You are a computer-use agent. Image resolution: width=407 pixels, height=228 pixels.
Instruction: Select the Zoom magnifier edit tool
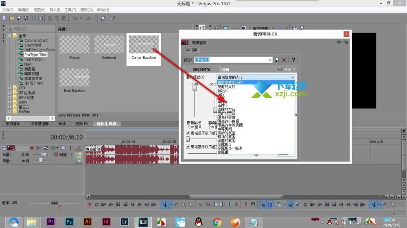tap(191, 204)
